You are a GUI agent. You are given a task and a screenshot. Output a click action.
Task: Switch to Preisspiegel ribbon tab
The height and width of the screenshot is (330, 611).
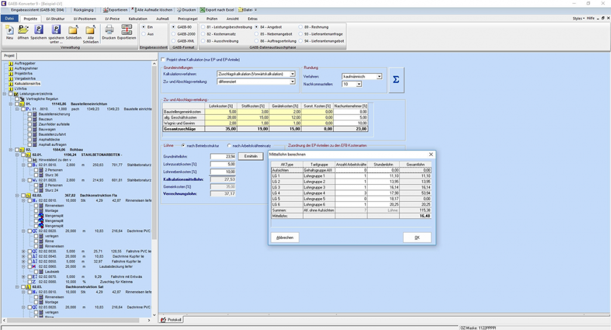pos(187,18)
